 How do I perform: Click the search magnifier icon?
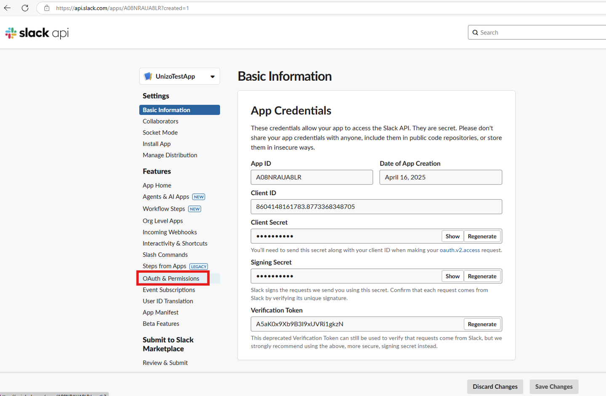[x=475, y=32]
